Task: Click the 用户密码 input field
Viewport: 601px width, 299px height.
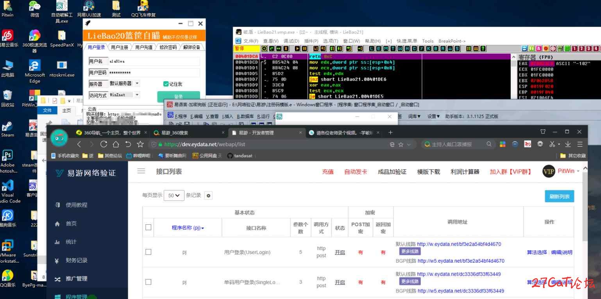Action: [x=154, y=72]
